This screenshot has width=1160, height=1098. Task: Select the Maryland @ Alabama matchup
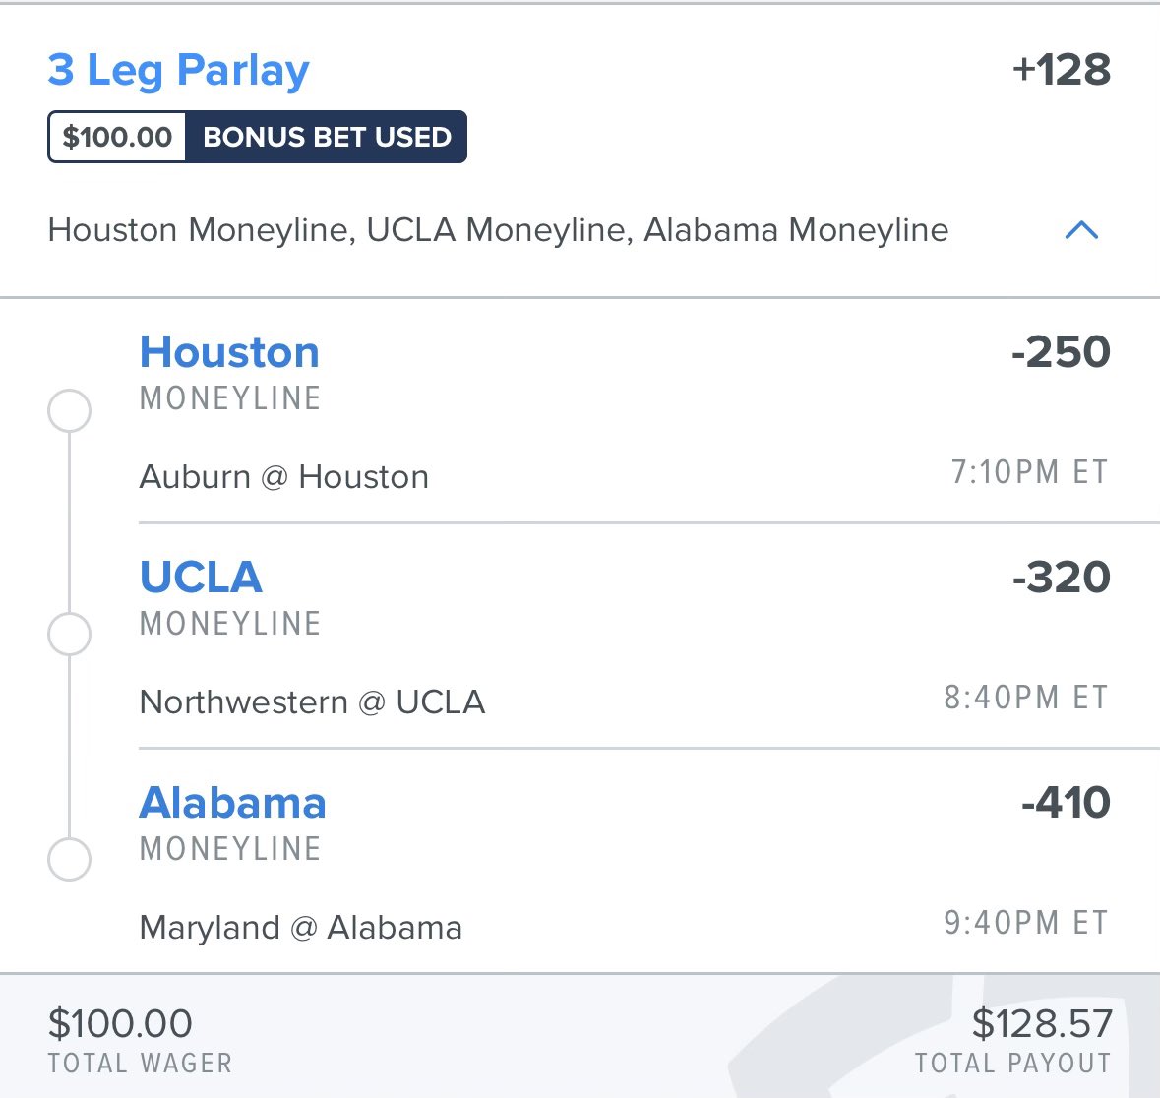coord(301,927)
